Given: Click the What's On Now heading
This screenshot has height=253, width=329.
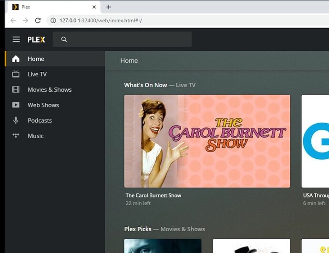Looking at the screenshot, I should (x=145, y=85).
